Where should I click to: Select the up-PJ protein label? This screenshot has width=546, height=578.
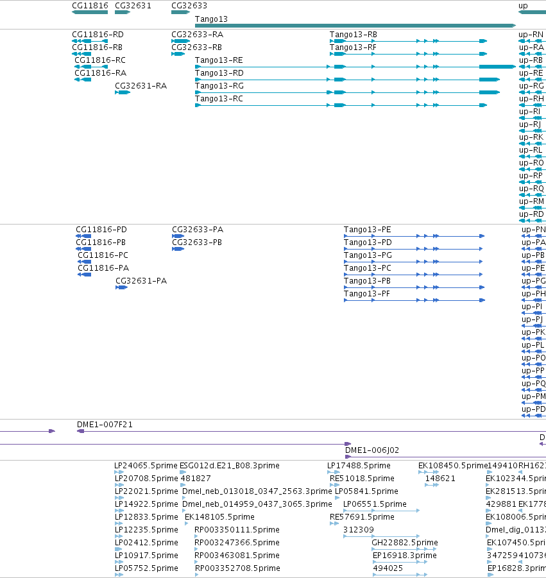coord(532,319)
